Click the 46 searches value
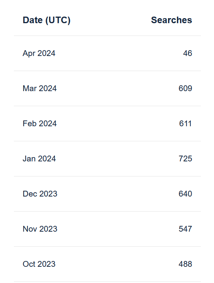 click(187, 53)
